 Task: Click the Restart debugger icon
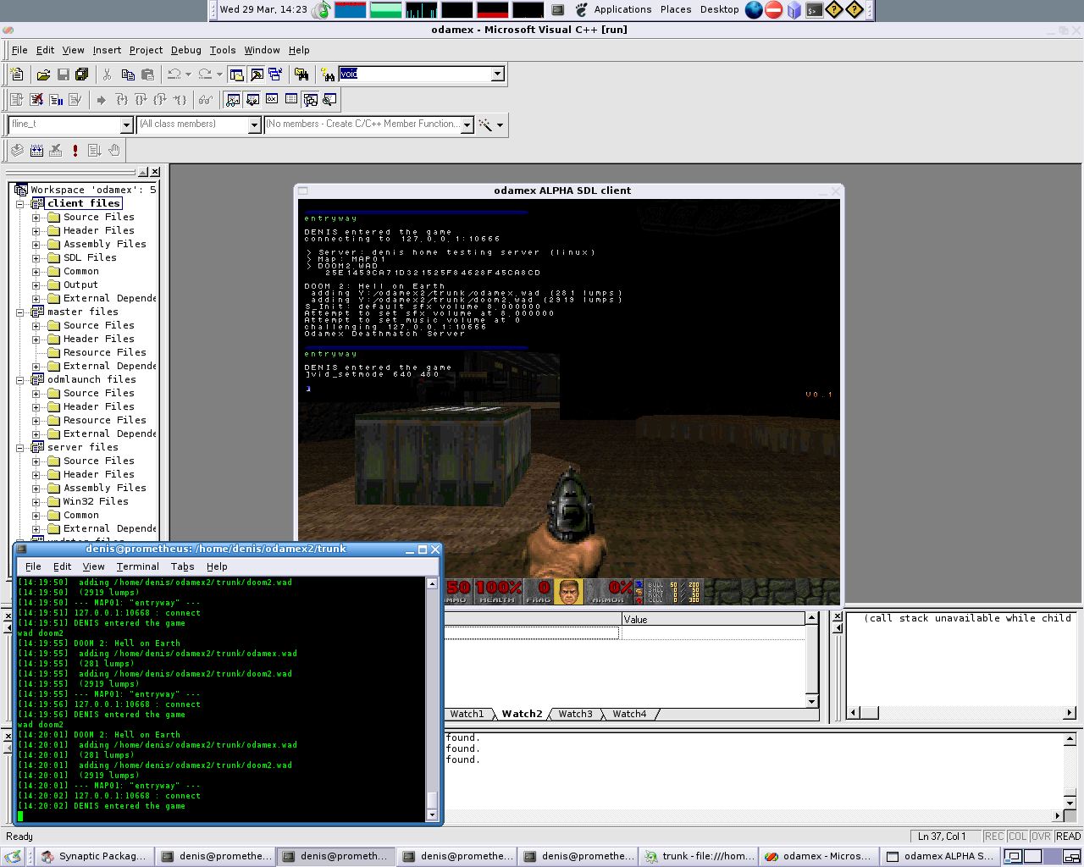click(x=16, y=100)
